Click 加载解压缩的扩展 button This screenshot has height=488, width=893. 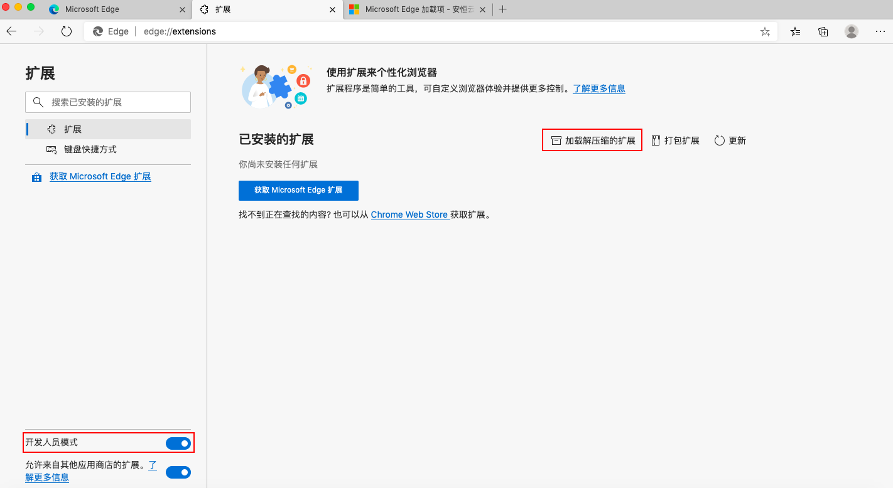(x=592, y=141)
